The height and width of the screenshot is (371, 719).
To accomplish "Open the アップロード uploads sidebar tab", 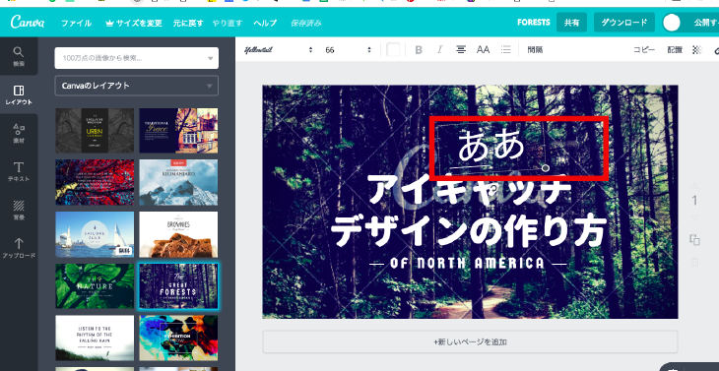I will pos(19,248).
